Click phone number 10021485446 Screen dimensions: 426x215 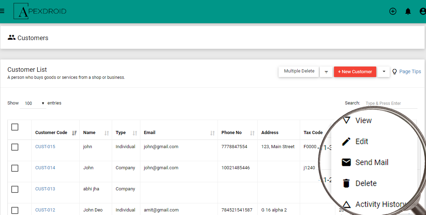(236, 168)
